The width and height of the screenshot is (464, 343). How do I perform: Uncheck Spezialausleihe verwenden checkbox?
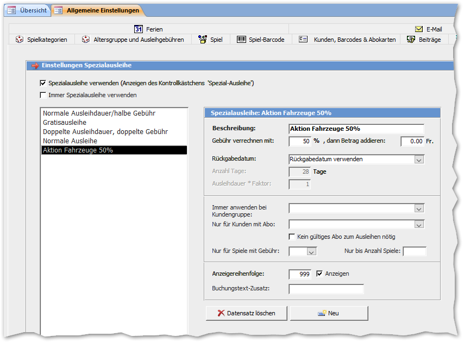pos(43,83)
